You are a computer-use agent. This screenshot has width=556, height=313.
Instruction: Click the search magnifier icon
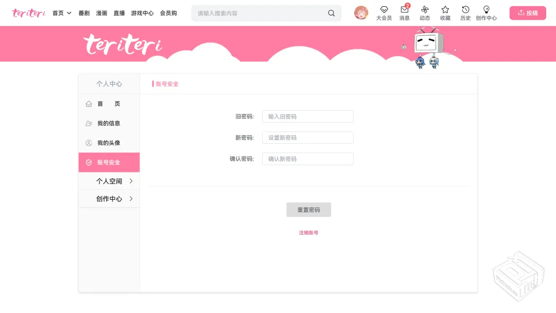point(331,13)
